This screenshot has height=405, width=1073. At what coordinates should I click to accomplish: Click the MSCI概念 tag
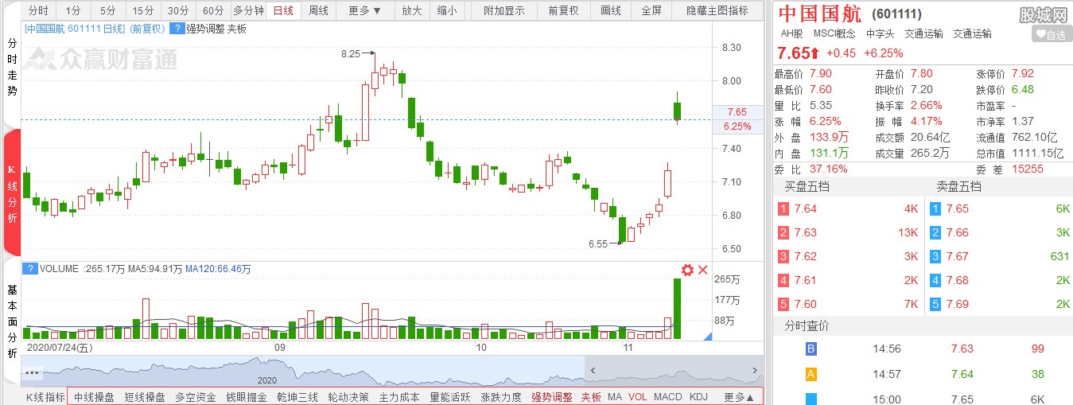(x=834, y=34)
